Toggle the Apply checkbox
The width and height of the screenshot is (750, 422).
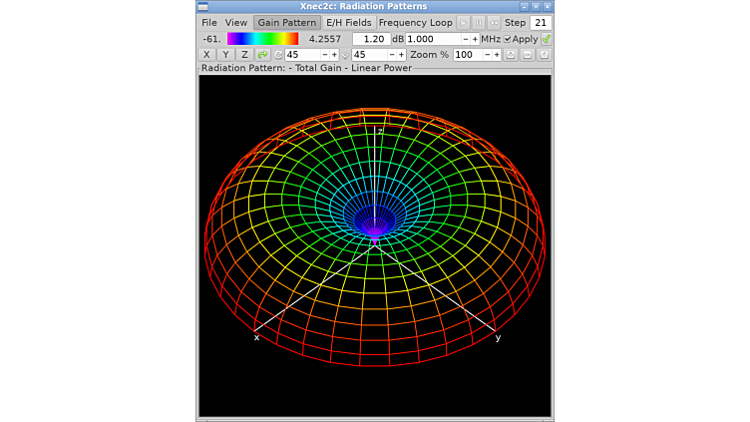tap(508, 39)
